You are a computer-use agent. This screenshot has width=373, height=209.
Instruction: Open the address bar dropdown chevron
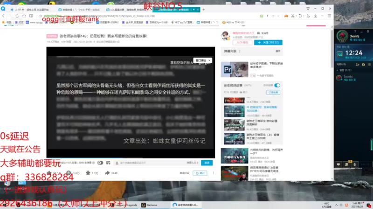point(278,16)
